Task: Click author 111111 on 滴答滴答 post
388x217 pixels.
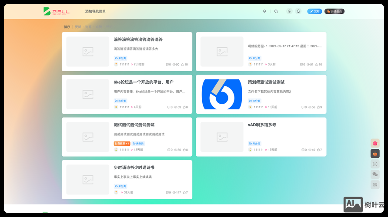Action: pyautogui.click(x=124, y=64)
